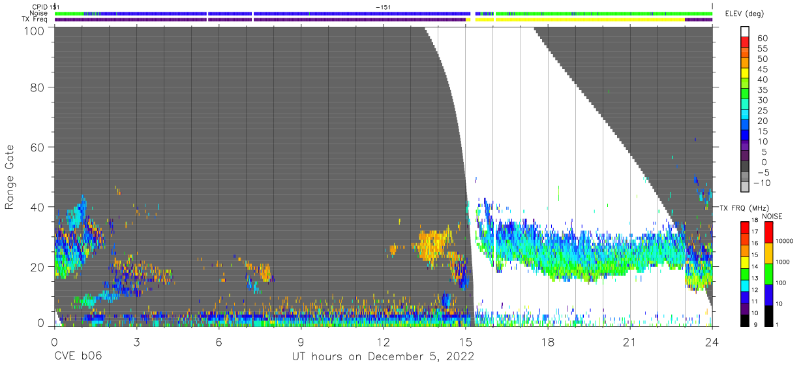Click the 'UT hours on December 5, 2022' label
Viewport: 801px width, 370px height.
pyautogui.click(x=382, y=357)
